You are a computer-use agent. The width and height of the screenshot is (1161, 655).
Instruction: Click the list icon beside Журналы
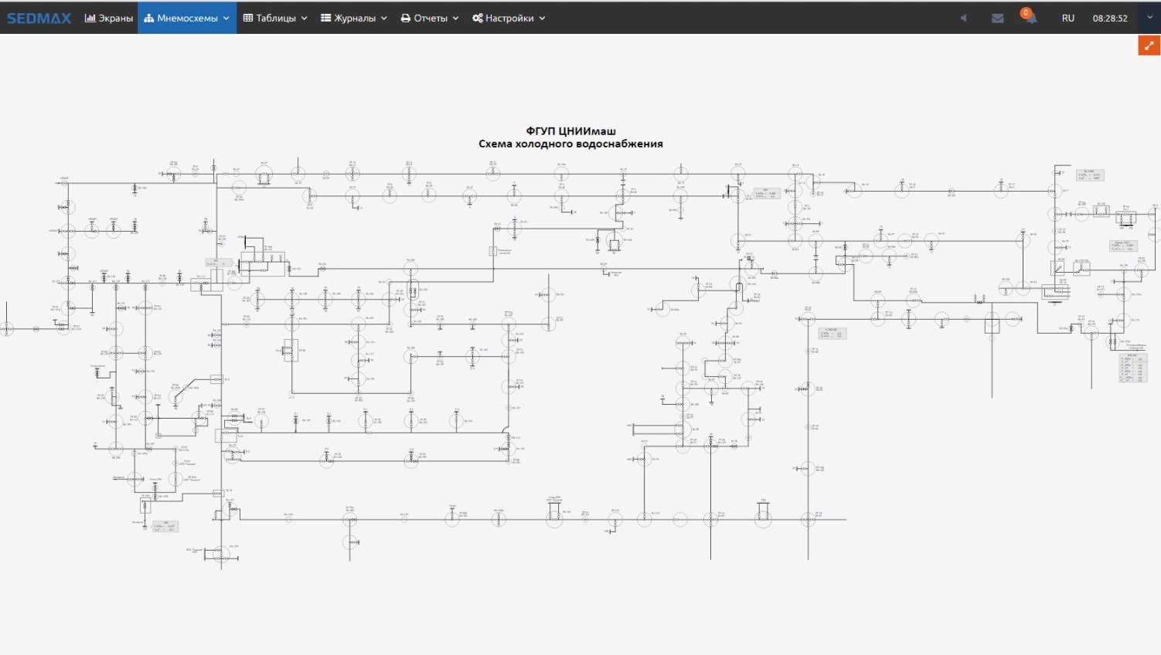point(326,18)
